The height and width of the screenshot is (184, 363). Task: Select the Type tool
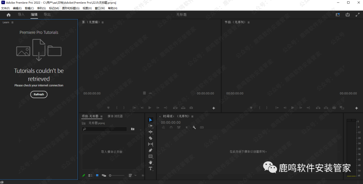pos(151,169)
